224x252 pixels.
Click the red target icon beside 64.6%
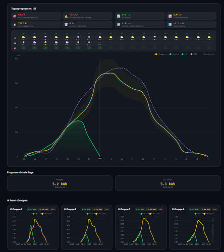[x=15, y=16]
